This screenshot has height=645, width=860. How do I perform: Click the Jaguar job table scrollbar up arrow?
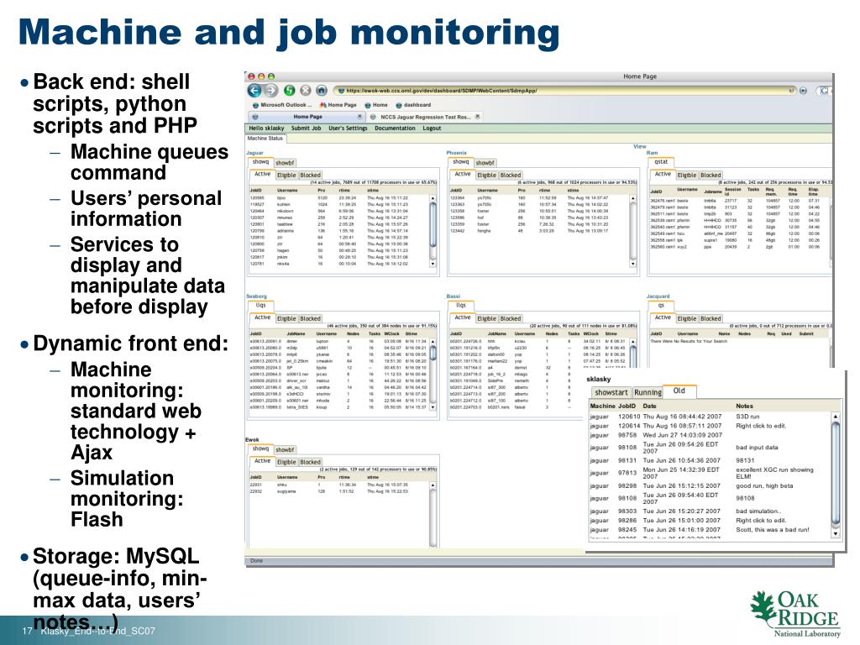433,198
